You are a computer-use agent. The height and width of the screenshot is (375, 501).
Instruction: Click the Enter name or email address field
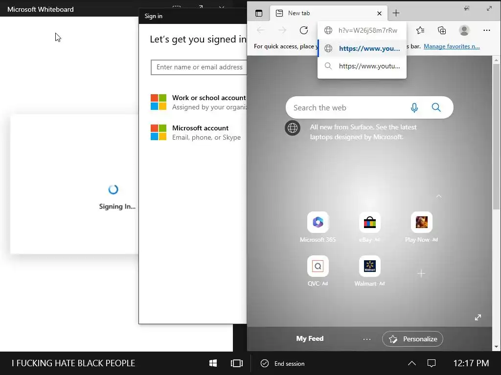pyautogui.click(x=199, y=67)
